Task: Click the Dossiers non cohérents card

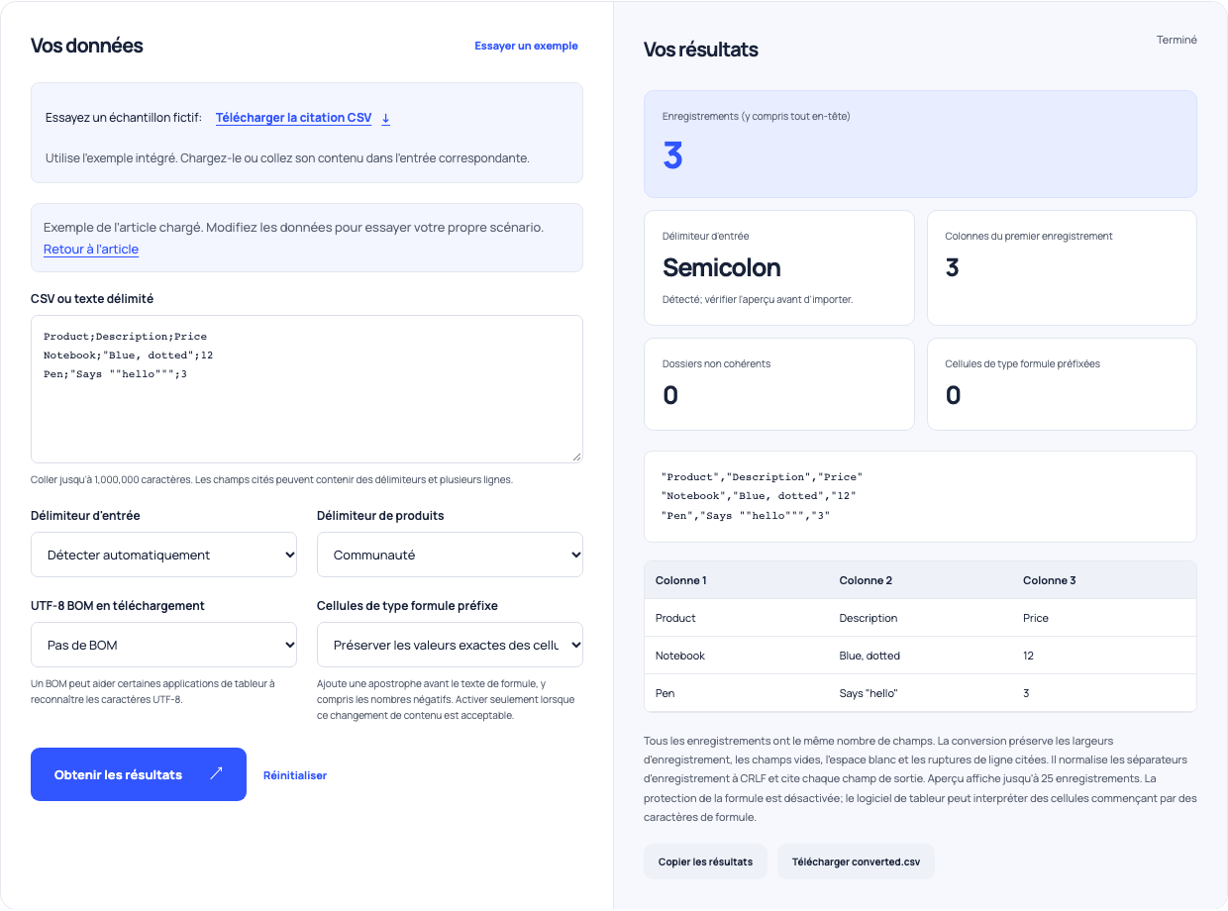Action: [x=779, y=384]
